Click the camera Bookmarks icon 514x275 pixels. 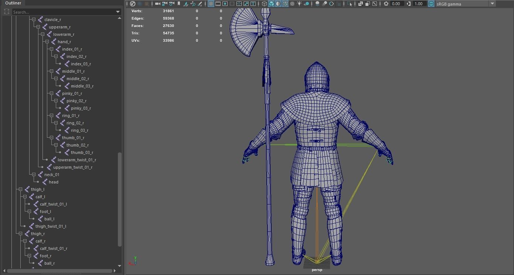coord(179,4)
